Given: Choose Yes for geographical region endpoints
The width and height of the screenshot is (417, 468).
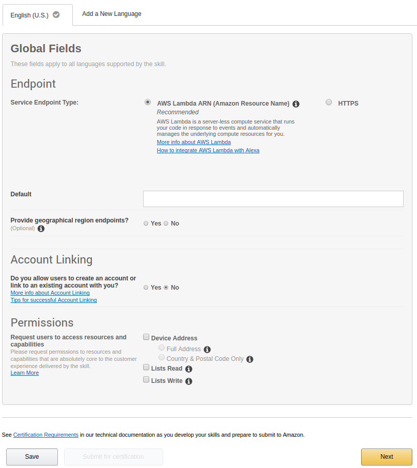Looking at the screenshot, I should (146, 223).
